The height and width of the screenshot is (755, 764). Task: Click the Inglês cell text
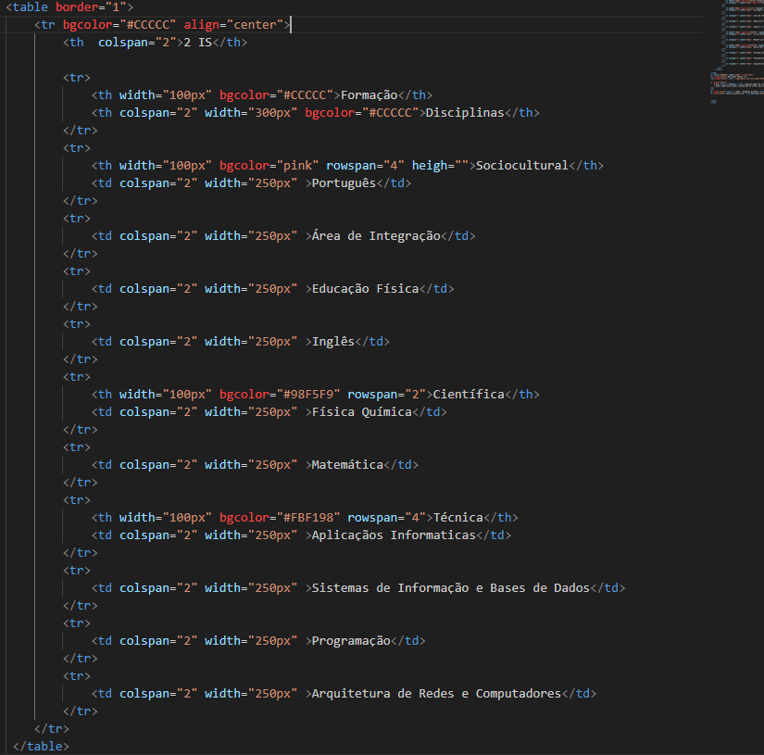pos(332,342)
